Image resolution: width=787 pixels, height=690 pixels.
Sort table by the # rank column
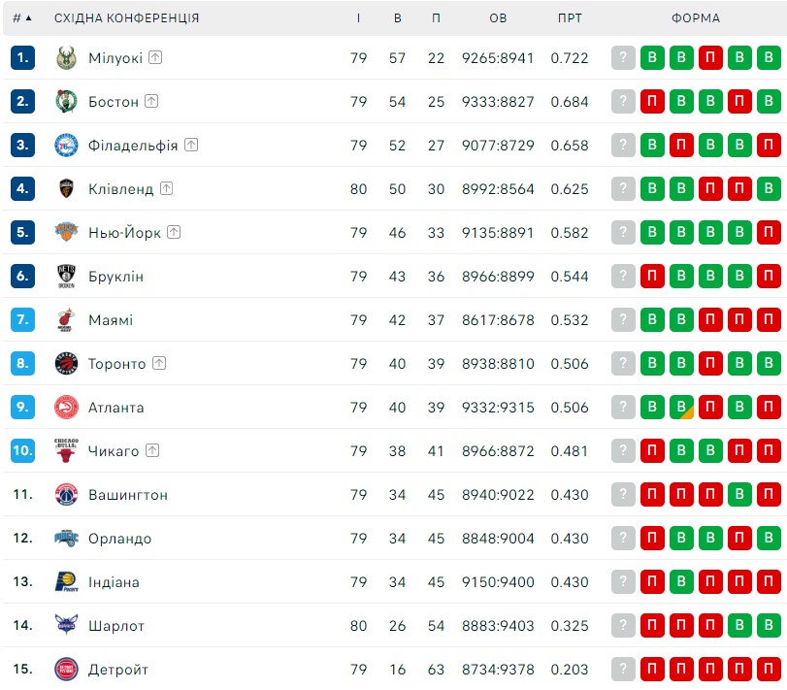point(22,18)
